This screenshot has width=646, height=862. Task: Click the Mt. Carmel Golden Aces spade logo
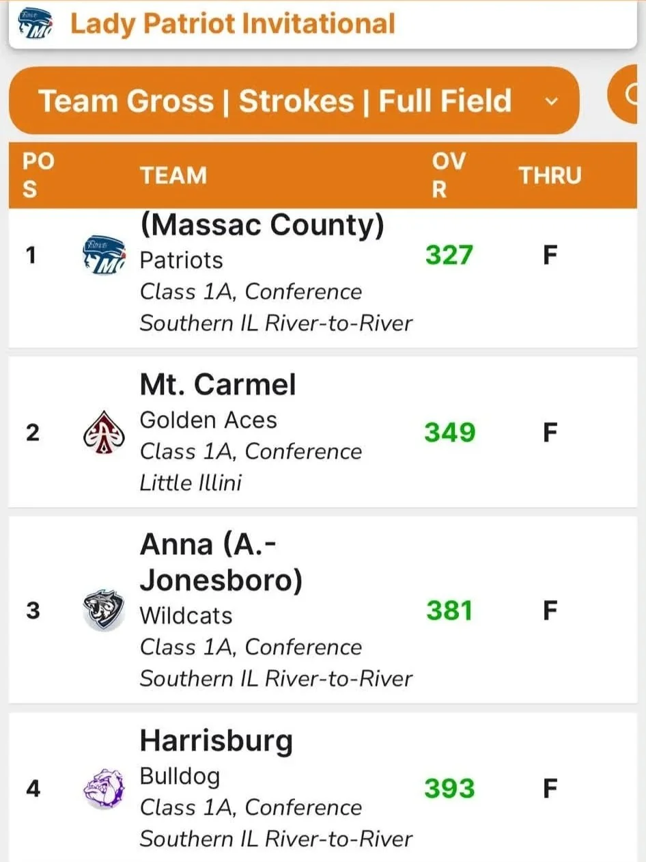(x=103, y=433)
